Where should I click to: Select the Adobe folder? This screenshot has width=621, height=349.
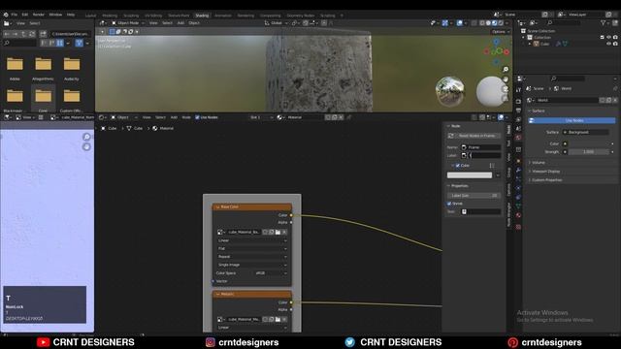pos(15,68)
